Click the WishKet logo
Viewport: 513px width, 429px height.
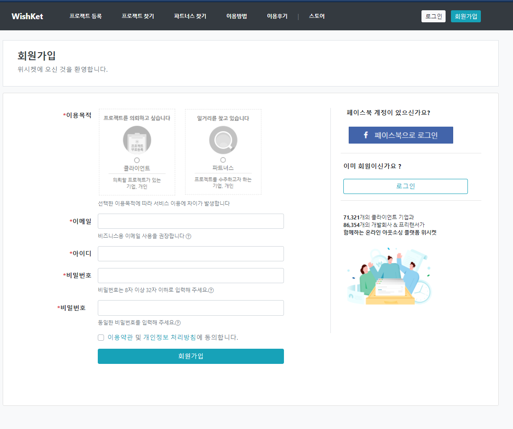point(27,16)
